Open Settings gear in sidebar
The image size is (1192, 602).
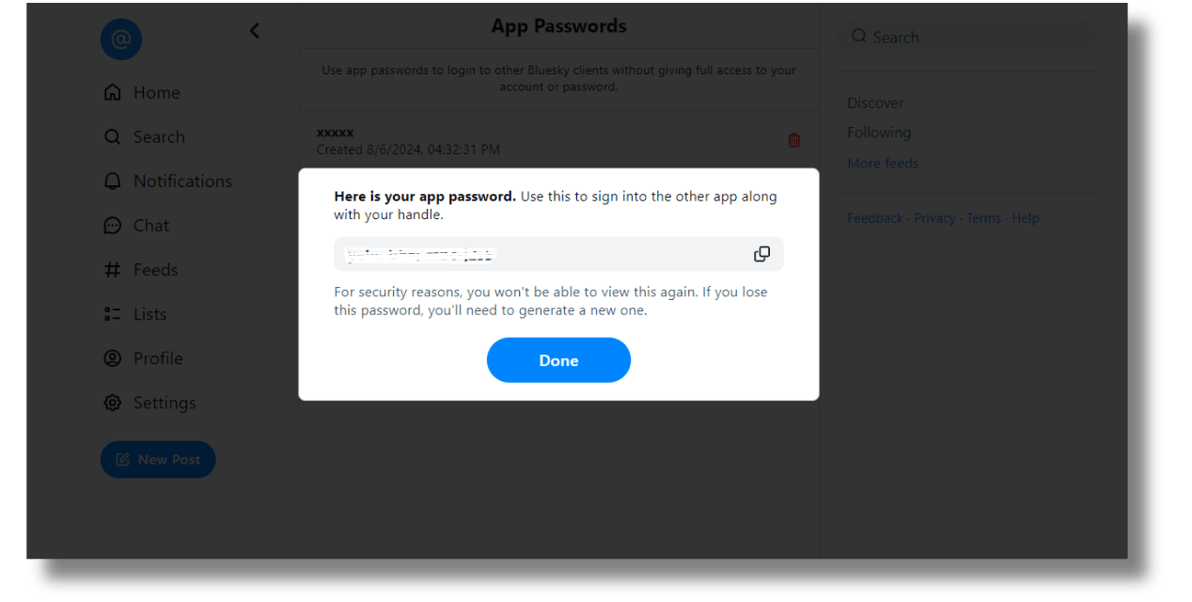tap(113, 403)
